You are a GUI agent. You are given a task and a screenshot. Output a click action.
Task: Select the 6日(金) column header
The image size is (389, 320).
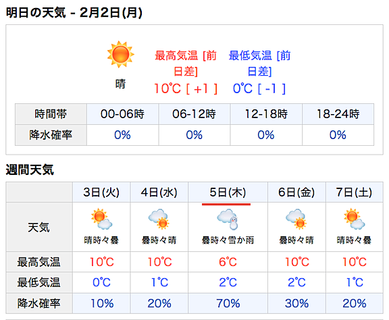[x=296, y=192]
